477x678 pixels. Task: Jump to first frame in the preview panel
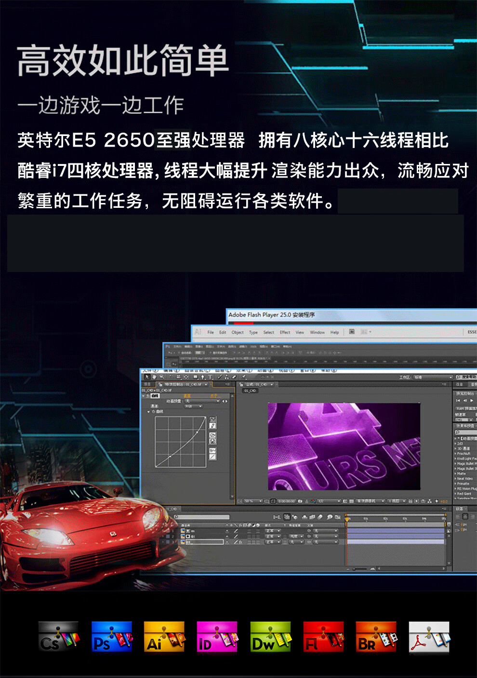coord(458,401)
